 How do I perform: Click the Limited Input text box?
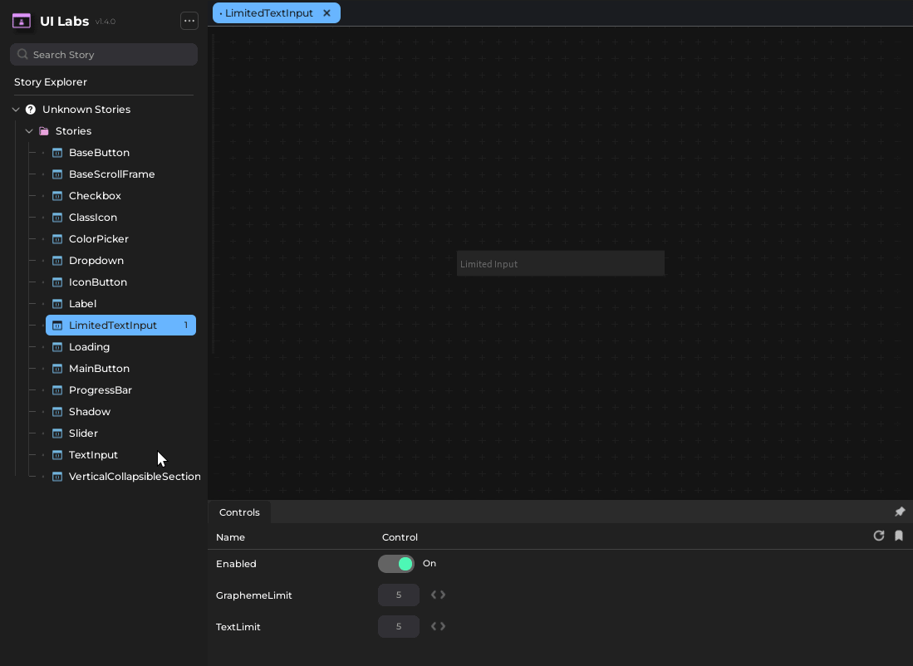(x=560, y=264)
